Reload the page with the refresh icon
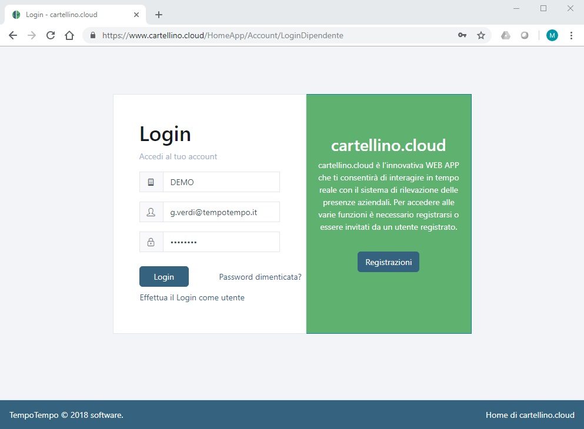584x429 pixels. coord(51,35)
